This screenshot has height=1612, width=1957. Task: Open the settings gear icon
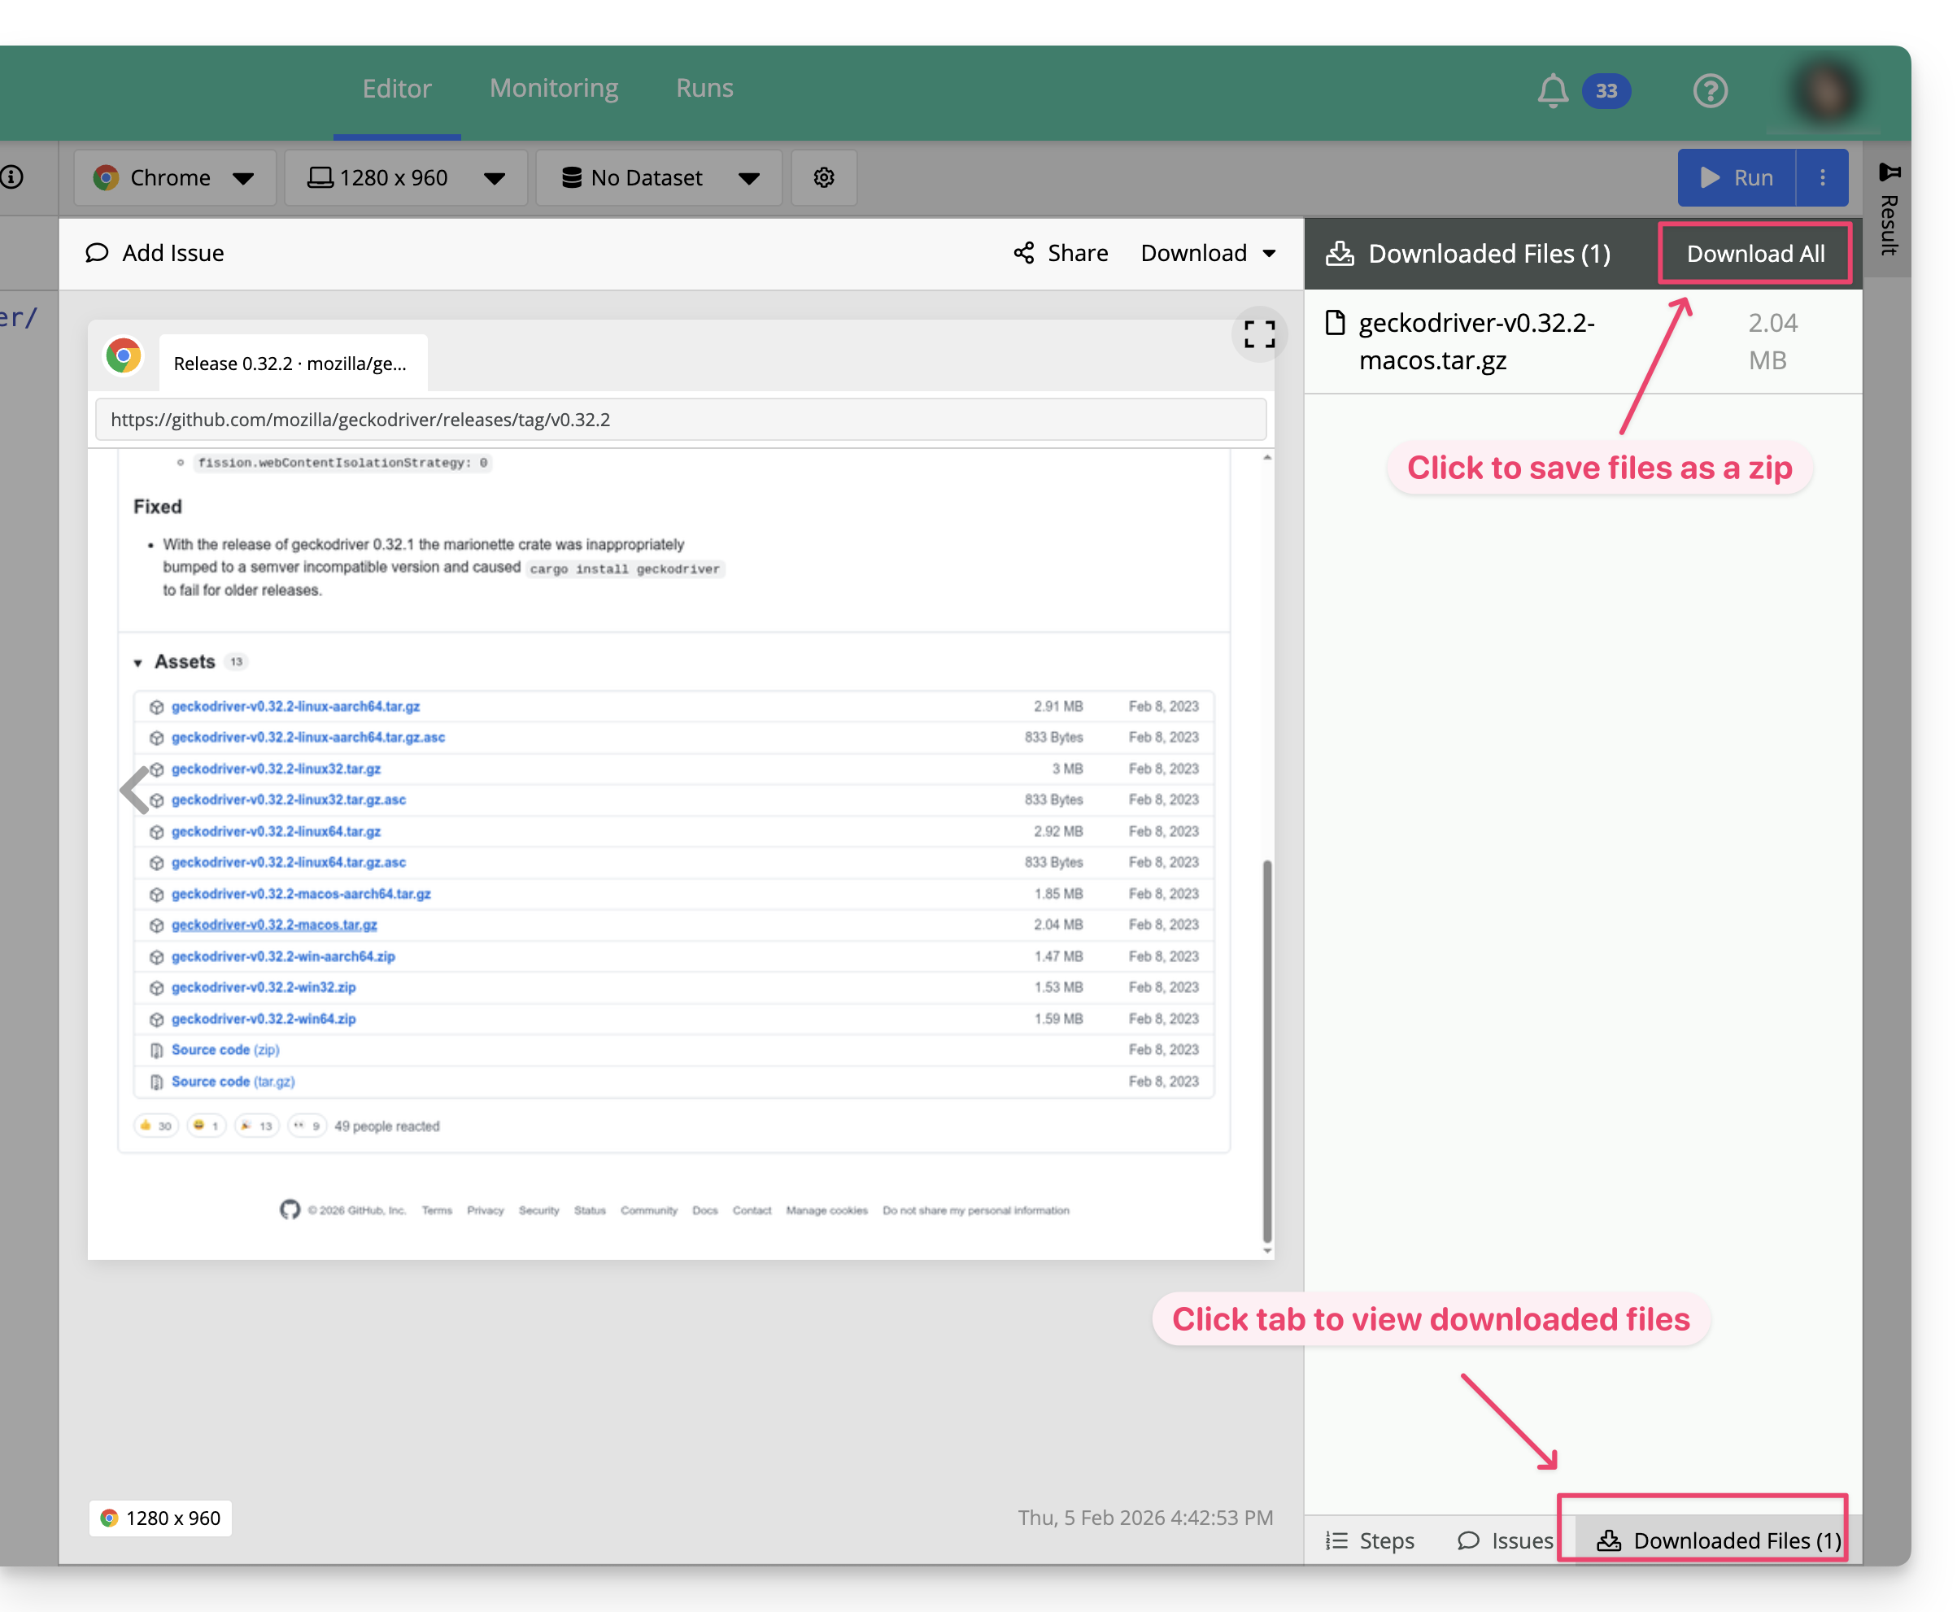click(x=823, y=177)
